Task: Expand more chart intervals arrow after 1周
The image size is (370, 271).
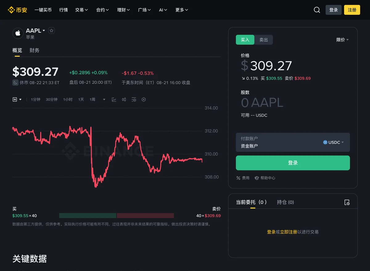Action: 104,99
